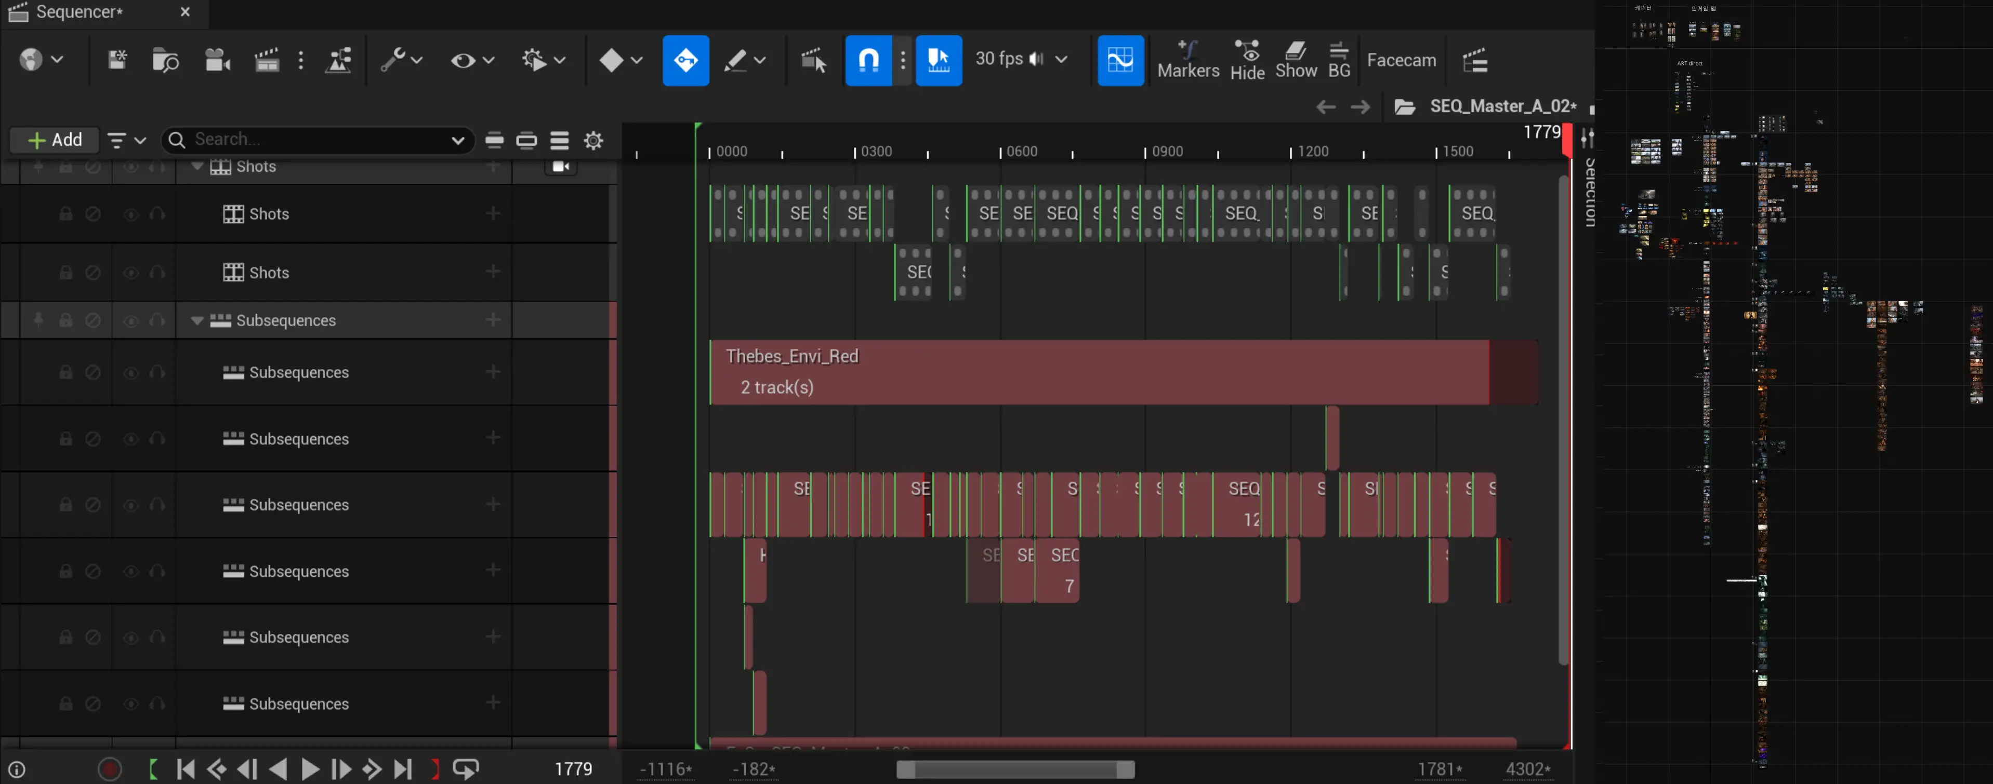
Task: Set playback start with green bracket
Action: pyautogui.click(x=153, y=768)
